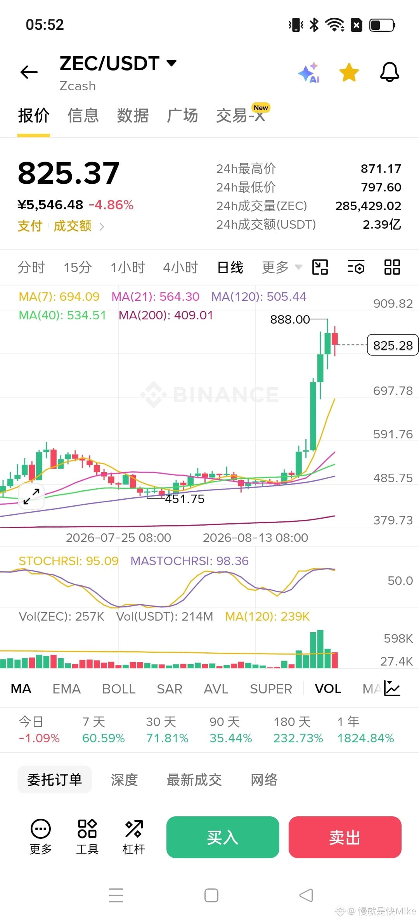Click the MA(200): 409.01 legend
The width and height of the screenshot is (419, 921).
click(166, 315)
